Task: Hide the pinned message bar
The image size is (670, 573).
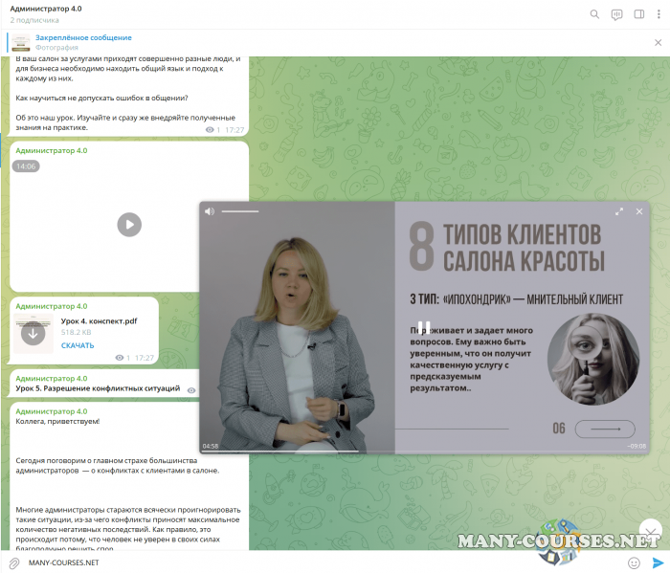Action: coord(658,42)
